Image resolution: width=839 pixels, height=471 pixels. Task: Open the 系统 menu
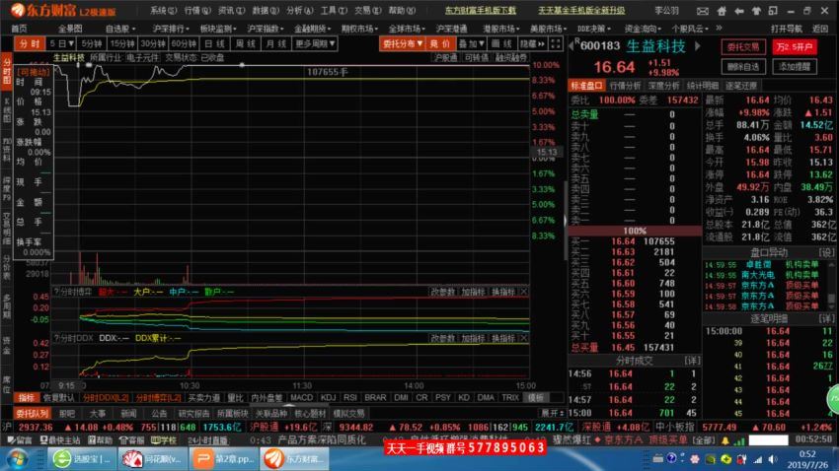click(163, 10)
